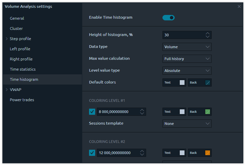Click the Default colors Back swatch

point(208,82)
